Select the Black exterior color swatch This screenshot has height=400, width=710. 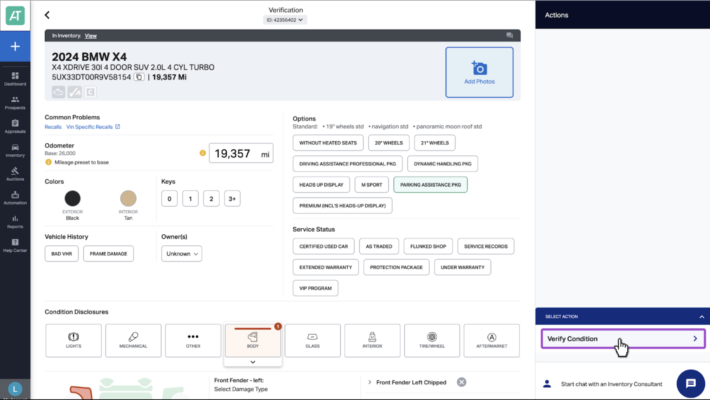(x=72, y=198)
